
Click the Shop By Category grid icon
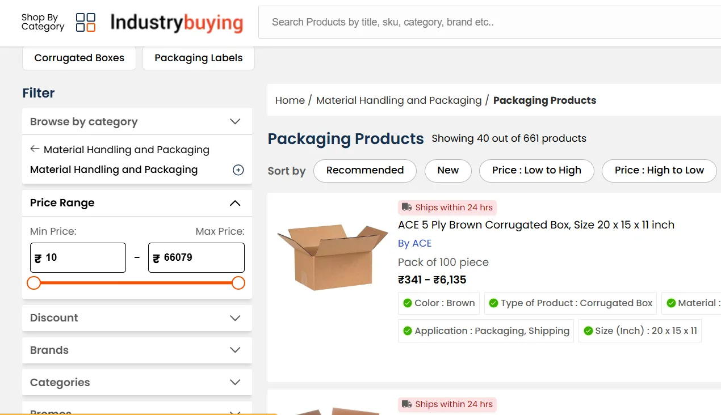coord(86,23)
